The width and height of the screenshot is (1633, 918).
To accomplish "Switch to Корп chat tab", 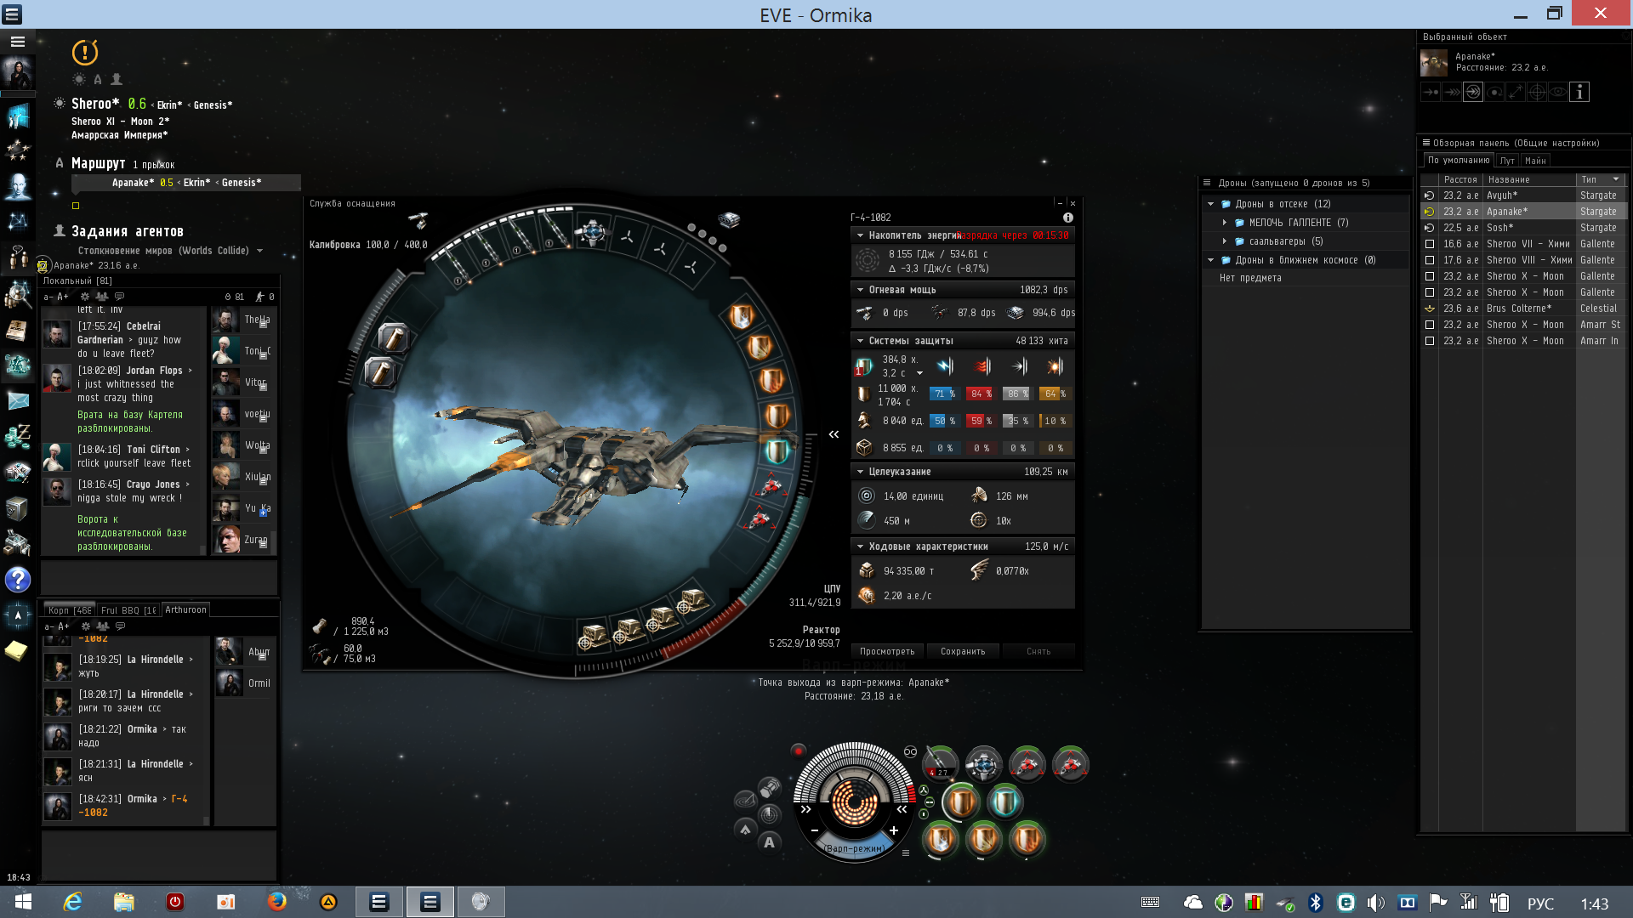I will click(70, 610).
